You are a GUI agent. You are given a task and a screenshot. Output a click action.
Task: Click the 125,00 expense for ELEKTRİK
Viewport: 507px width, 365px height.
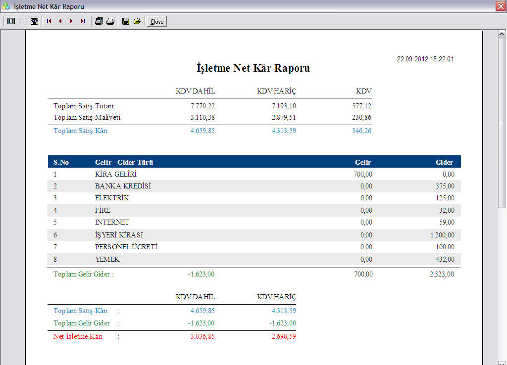click(x=445, y=198)
